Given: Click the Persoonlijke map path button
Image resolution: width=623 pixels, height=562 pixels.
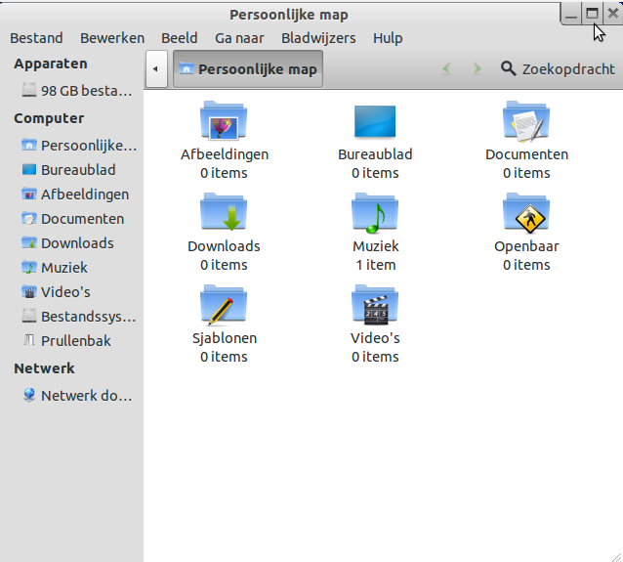Looking at the screenshot, I should pyautogui.click(x=248, y=69).
